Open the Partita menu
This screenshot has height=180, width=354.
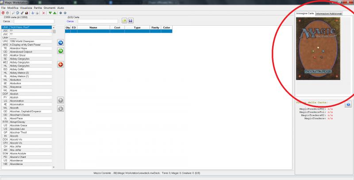38,8
